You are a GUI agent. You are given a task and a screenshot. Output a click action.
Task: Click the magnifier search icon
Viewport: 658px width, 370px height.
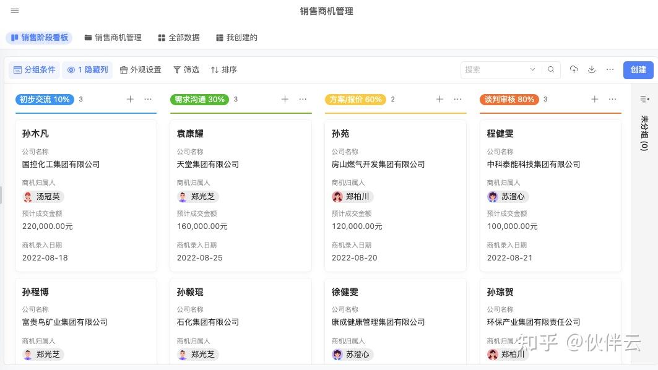(551, 69)
